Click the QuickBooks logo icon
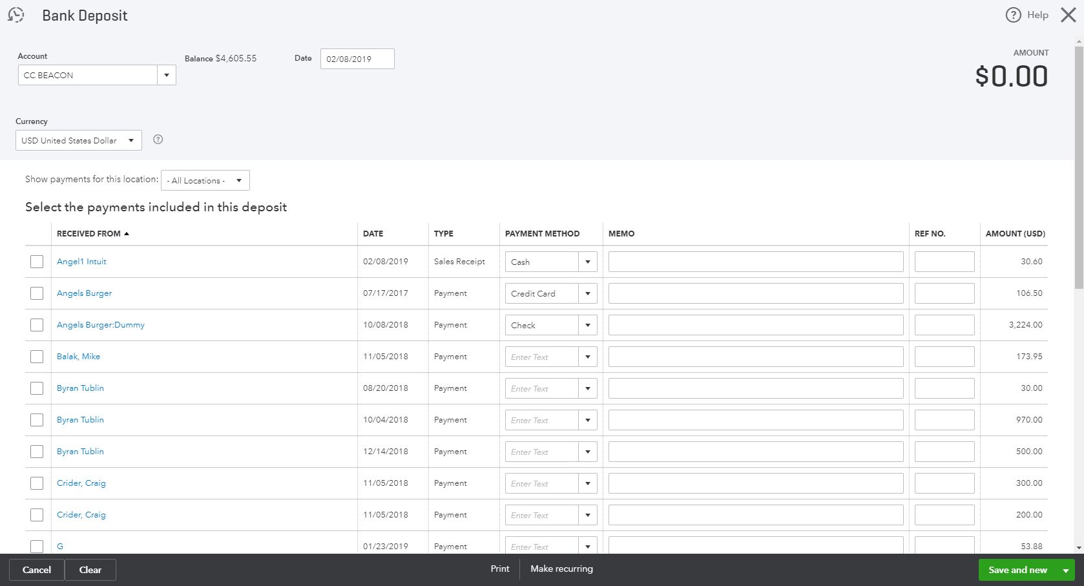Screen dimensions: 1084x586 coord(16,14)
